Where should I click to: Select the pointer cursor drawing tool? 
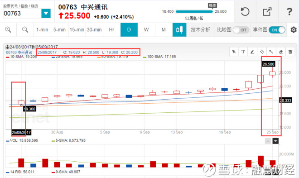point(234,52)
